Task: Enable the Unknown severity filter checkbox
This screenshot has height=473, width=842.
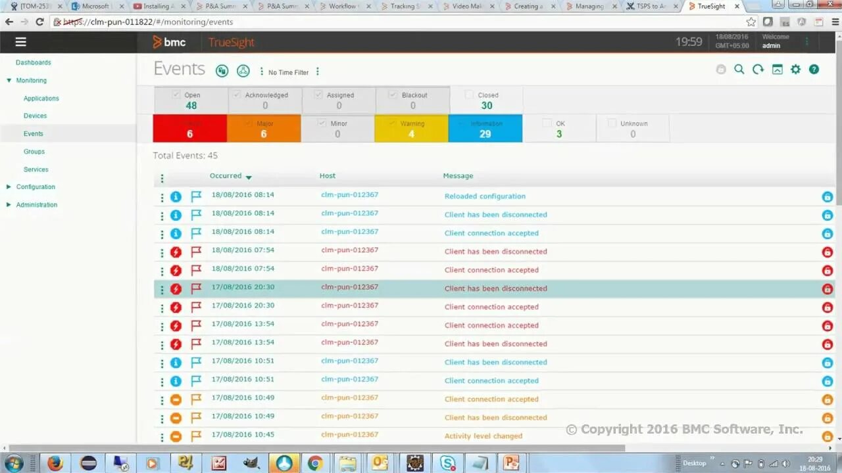Action: point(612,123)
